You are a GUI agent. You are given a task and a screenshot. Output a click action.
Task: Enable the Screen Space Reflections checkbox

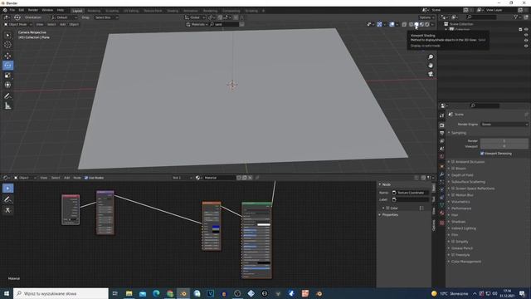click(x=453, y=189)
